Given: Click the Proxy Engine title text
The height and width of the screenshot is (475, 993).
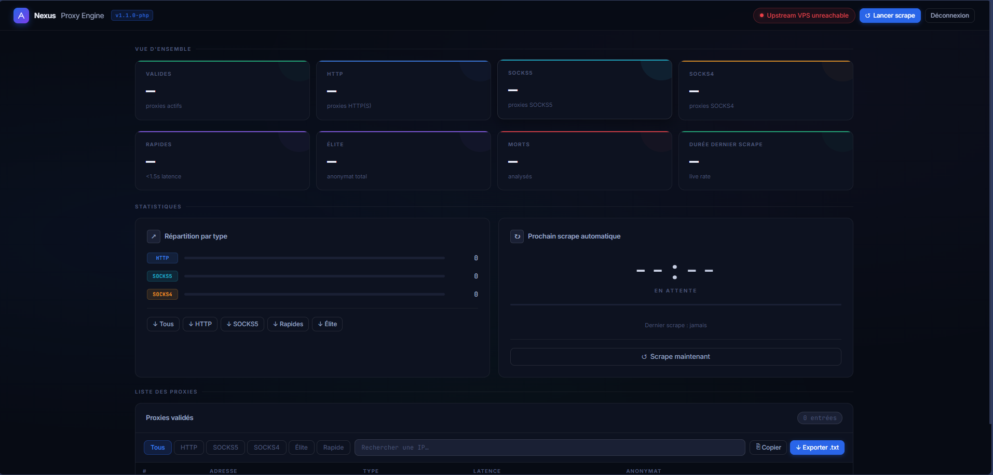Looking at the screenshot, I should click(x=83, y=16).
